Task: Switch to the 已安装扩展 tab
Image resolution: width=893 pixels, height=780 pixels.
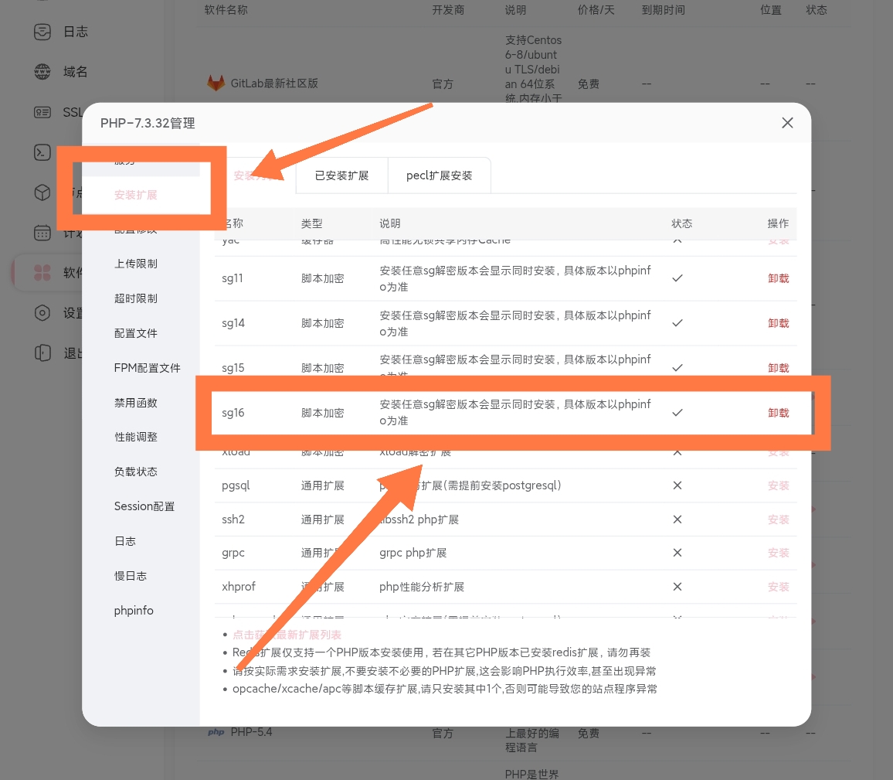Action: [x=341, y=175]
